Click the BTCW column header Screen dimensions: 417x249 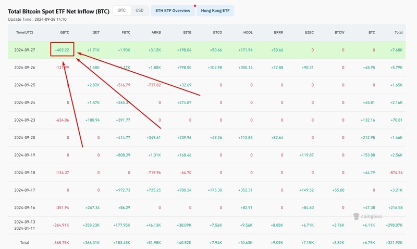[x=340, y=32]
